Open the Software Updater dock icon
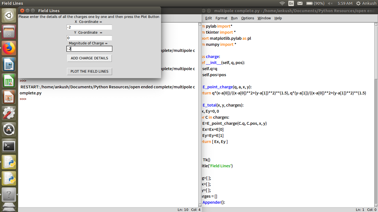Image resolution: width=378 pixels, height=212 pixels. [9, 130]
